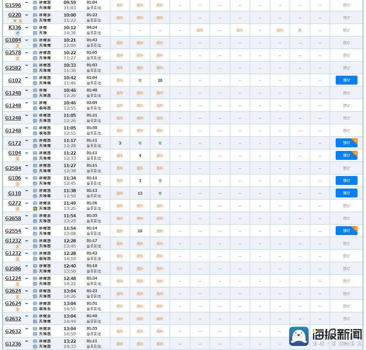
Task: Click the 智 smart-train icon under G220
Action: click(15, 21)
